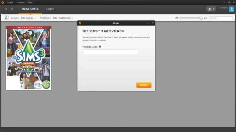
Task: Click the Weiter button
Action: [144, 85]
